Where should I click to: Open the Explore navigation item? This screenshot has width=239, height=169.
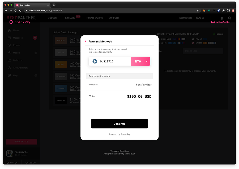click(70, 18)
